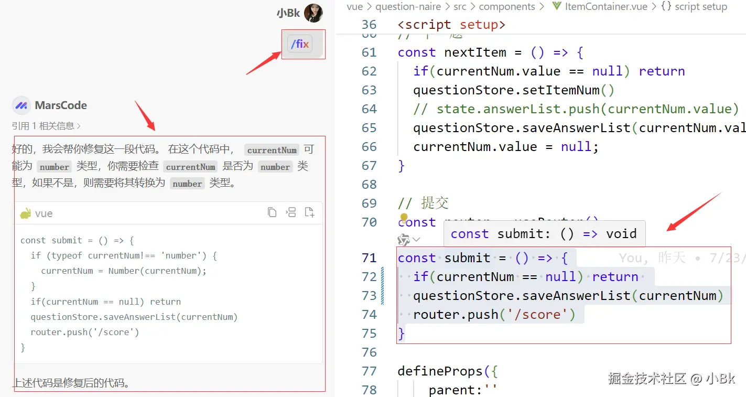Click the Vue file icon in the breadcrumb
The image size is (746, 397).
[556, 7]
